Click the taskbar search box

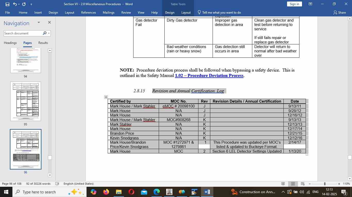(x=49, y=192)
